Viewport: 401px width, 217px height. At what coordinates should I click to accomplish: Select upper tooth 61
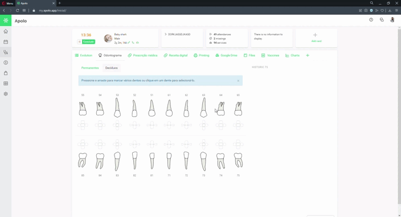169,108
